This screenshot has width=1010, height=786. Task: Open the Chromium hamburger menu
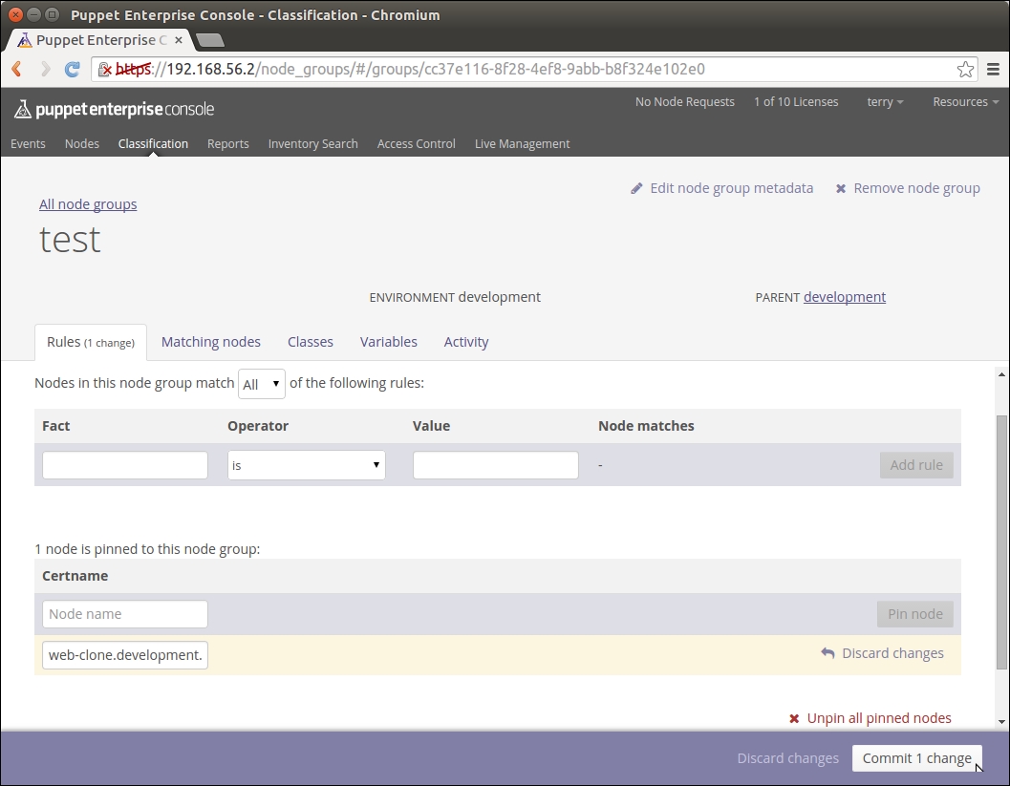[x=994, y=69]
